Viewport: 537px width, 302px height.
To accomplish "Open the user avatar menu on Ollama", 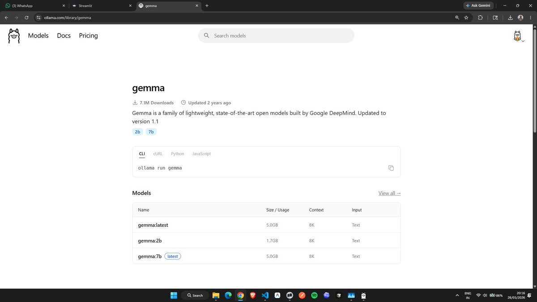I will coord(518,37).
